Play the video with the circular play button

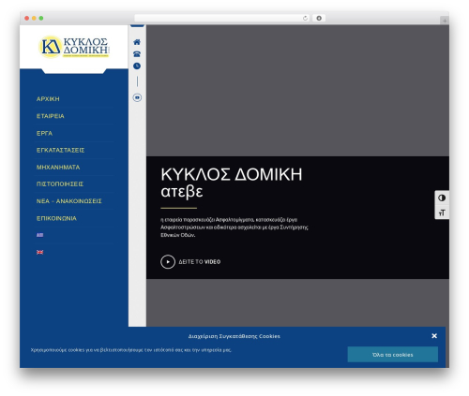pos(168,261)
